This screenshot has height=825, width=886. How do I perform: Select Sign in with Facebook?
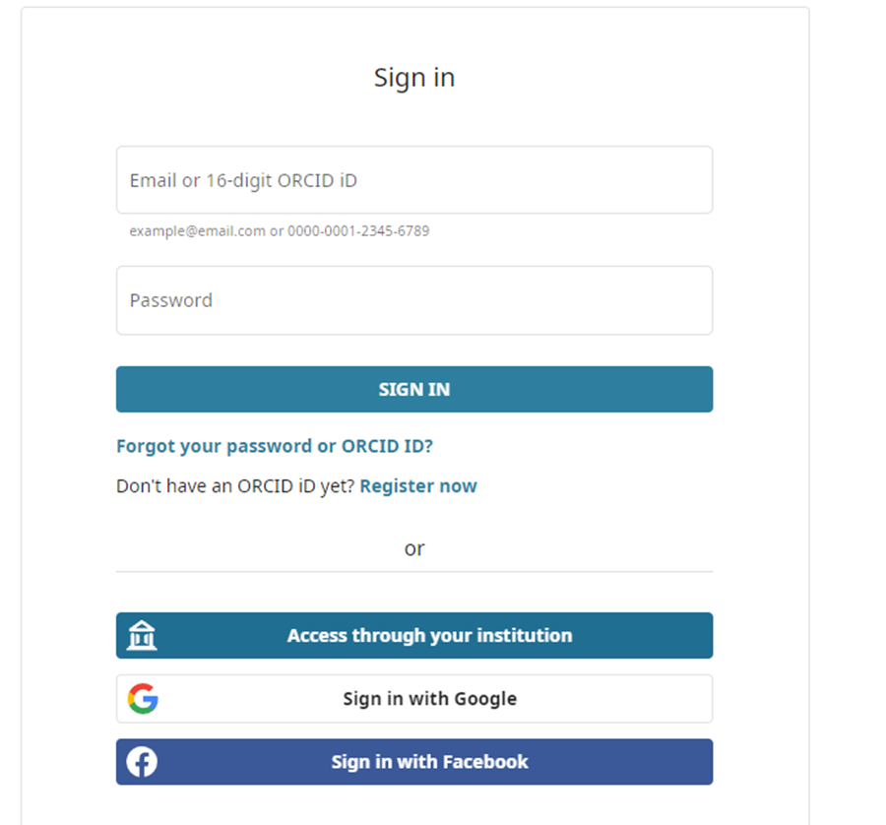coord(429,762)
